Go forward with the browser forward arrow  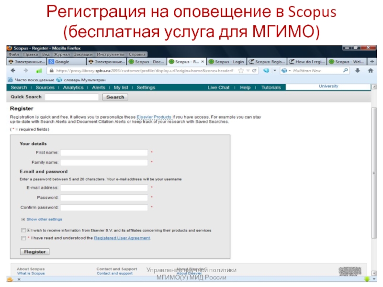26,70
